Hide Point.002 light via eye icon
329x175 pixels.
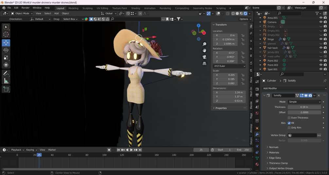click(321, 61)
